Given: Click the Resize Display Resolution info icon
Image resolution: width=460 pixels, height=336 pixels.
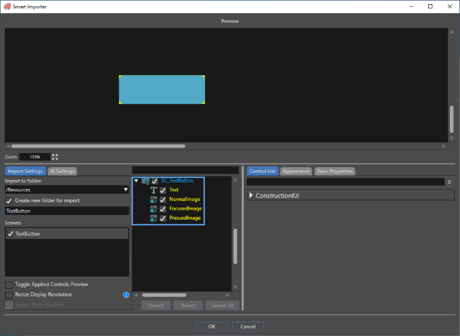Looking at the screenshot, I should click(126, 295).
